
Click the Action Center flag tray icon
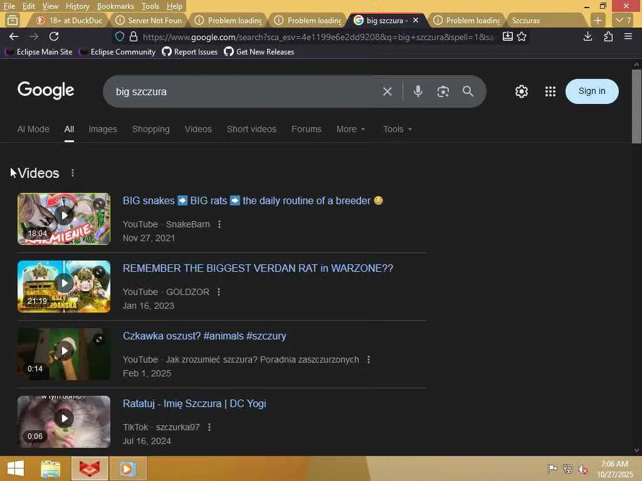point(552,468)
